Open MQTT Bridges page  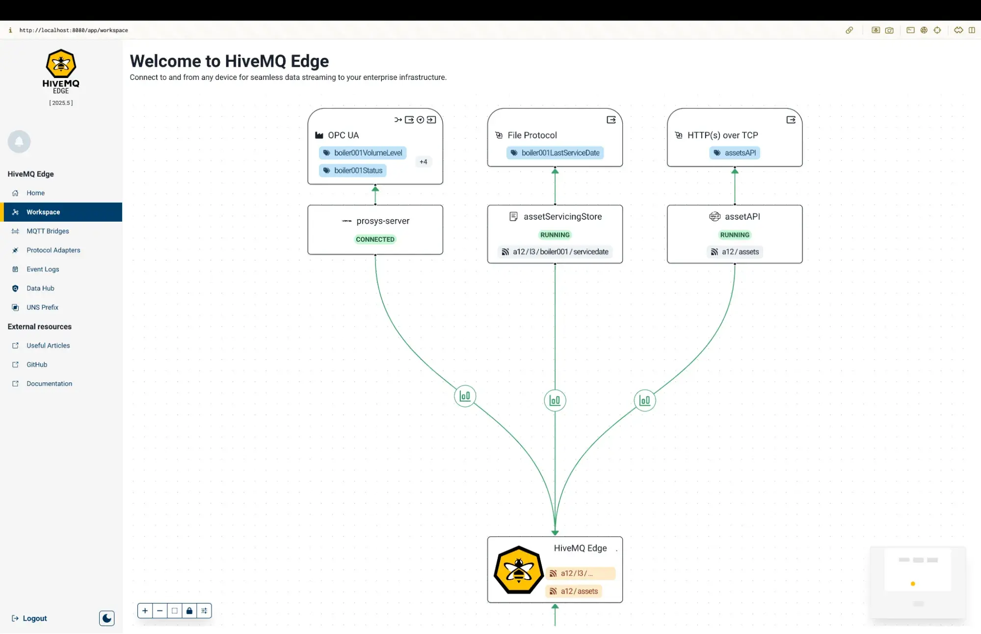[61, 231]
